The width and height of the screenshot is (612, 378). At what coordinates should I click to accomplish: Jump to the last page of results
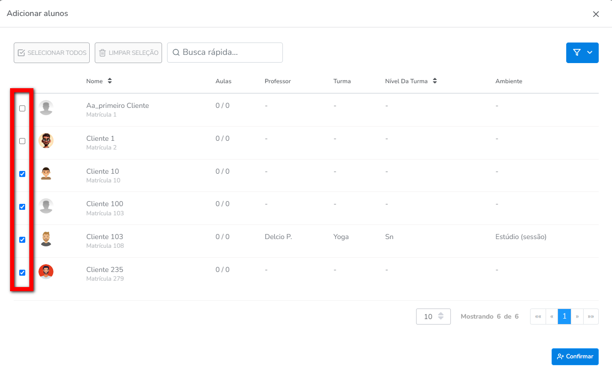tap(591, 316)
